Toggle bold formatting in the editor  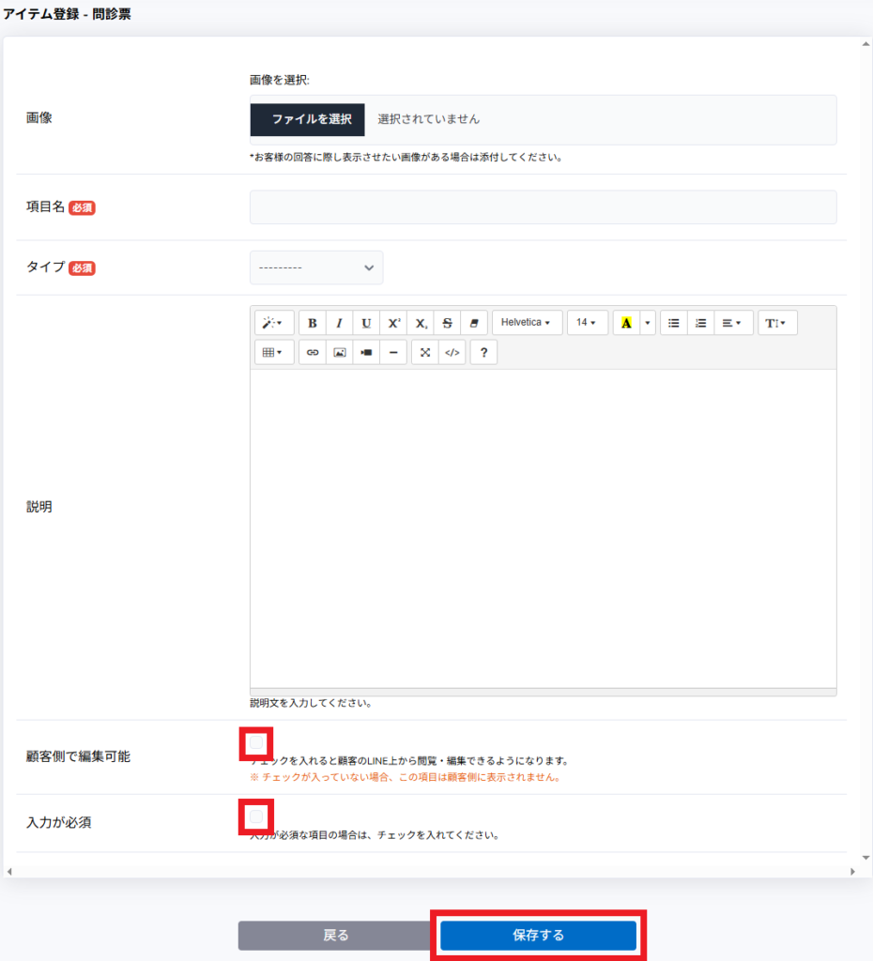click(313, 323)
